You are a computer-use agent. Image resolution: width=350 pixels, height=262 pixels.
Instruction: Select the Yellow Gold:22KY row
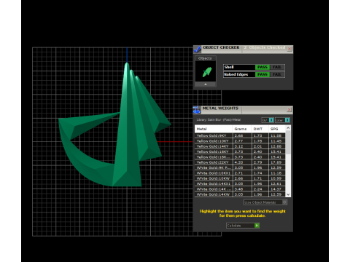coord(240,162)
